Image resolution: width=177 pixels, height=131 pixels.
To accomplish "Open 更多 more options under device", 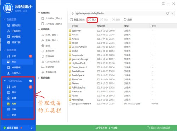I will pyautogui.click(x=12, y=115).
